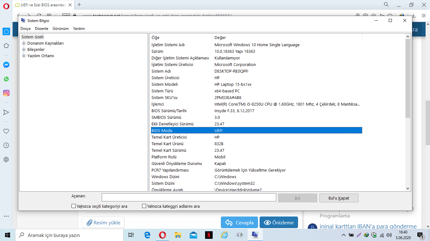Open the Opera menu logo button
Viewport: 430px width, 241px height.
pyautogui.click(x=6, y=6)
